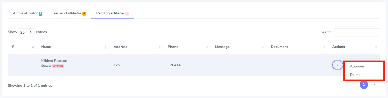Go to next page chevron
The height and width of the screenshot is (98, 388).
pos(374,84)
